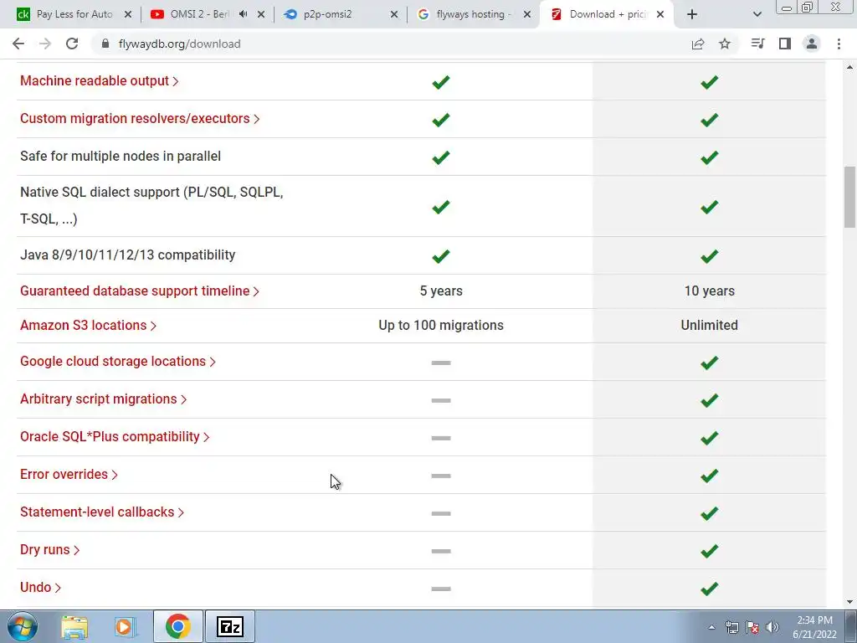Click 'Safe for multiple nodes in parallel'
The image size is (857, 643).
121,157
